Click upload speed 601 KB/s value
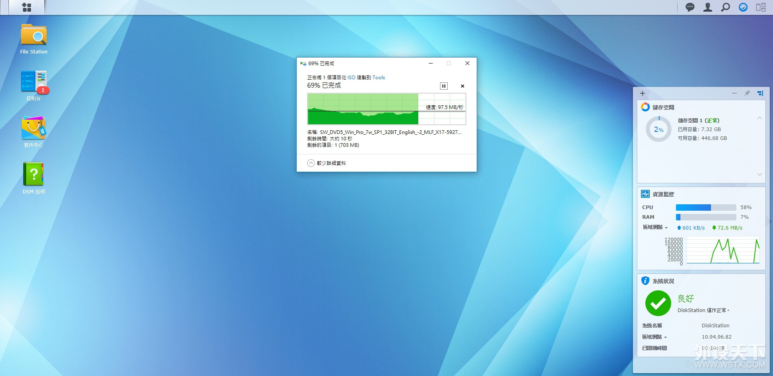 pos(691,228)
